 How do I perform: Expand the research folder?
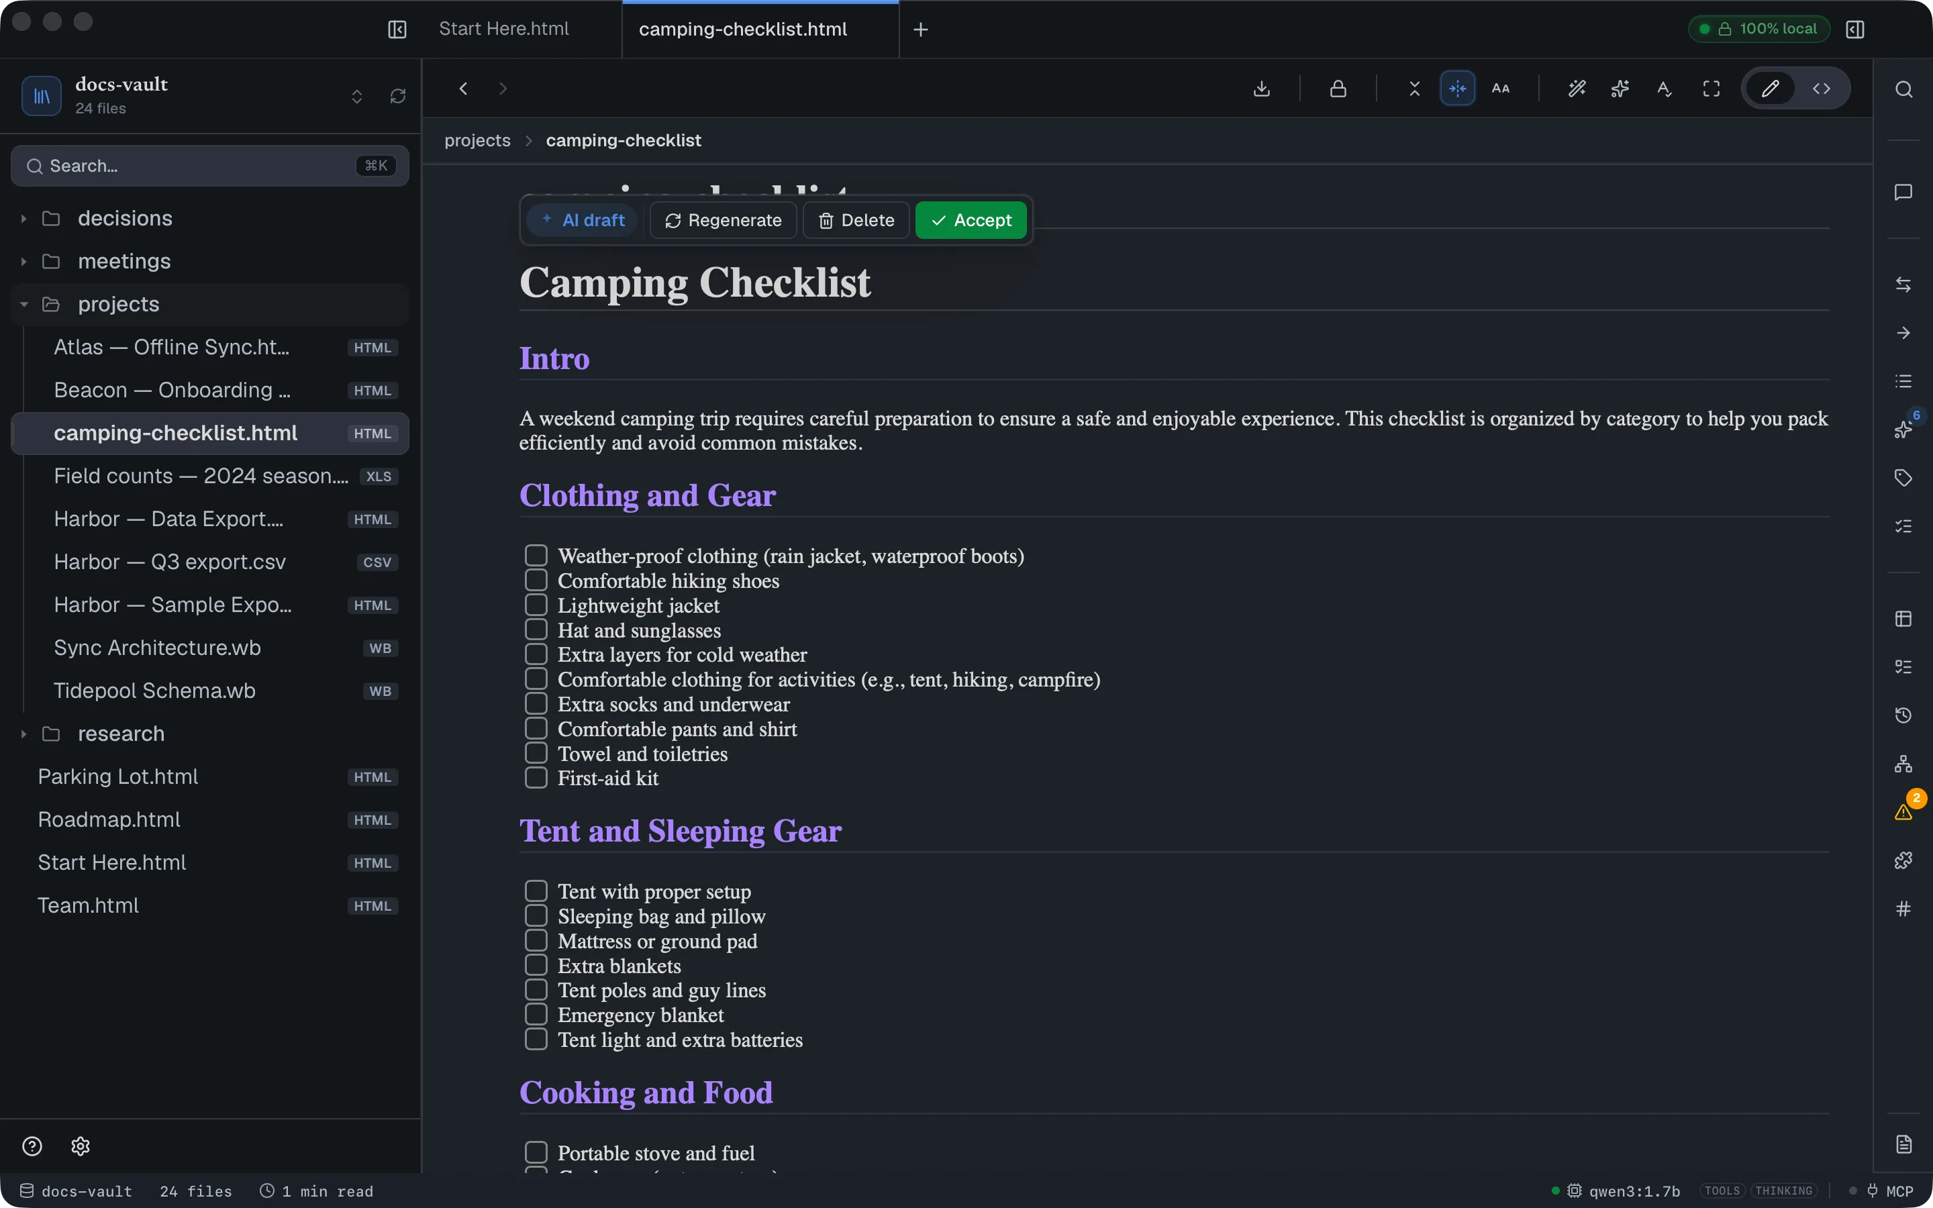tap(24, 734)
